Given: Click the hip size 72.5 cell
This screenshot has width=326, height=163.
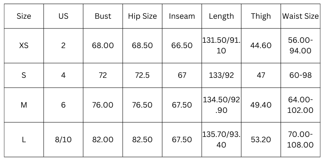Looking at the screenshot, I should tap(142, 75).
